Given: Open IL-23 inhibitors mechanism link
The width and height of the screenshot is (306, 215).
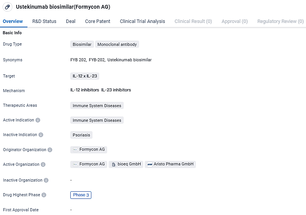Looking at the screenshot, I should (116, 90).
